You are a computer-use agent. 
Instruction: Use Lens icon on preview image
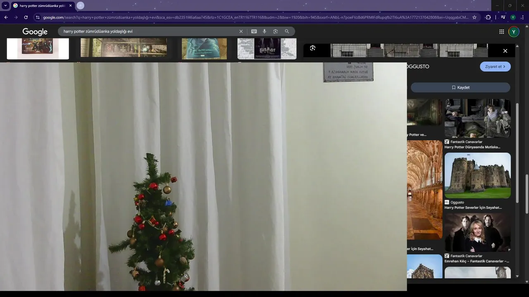[312, 48]
